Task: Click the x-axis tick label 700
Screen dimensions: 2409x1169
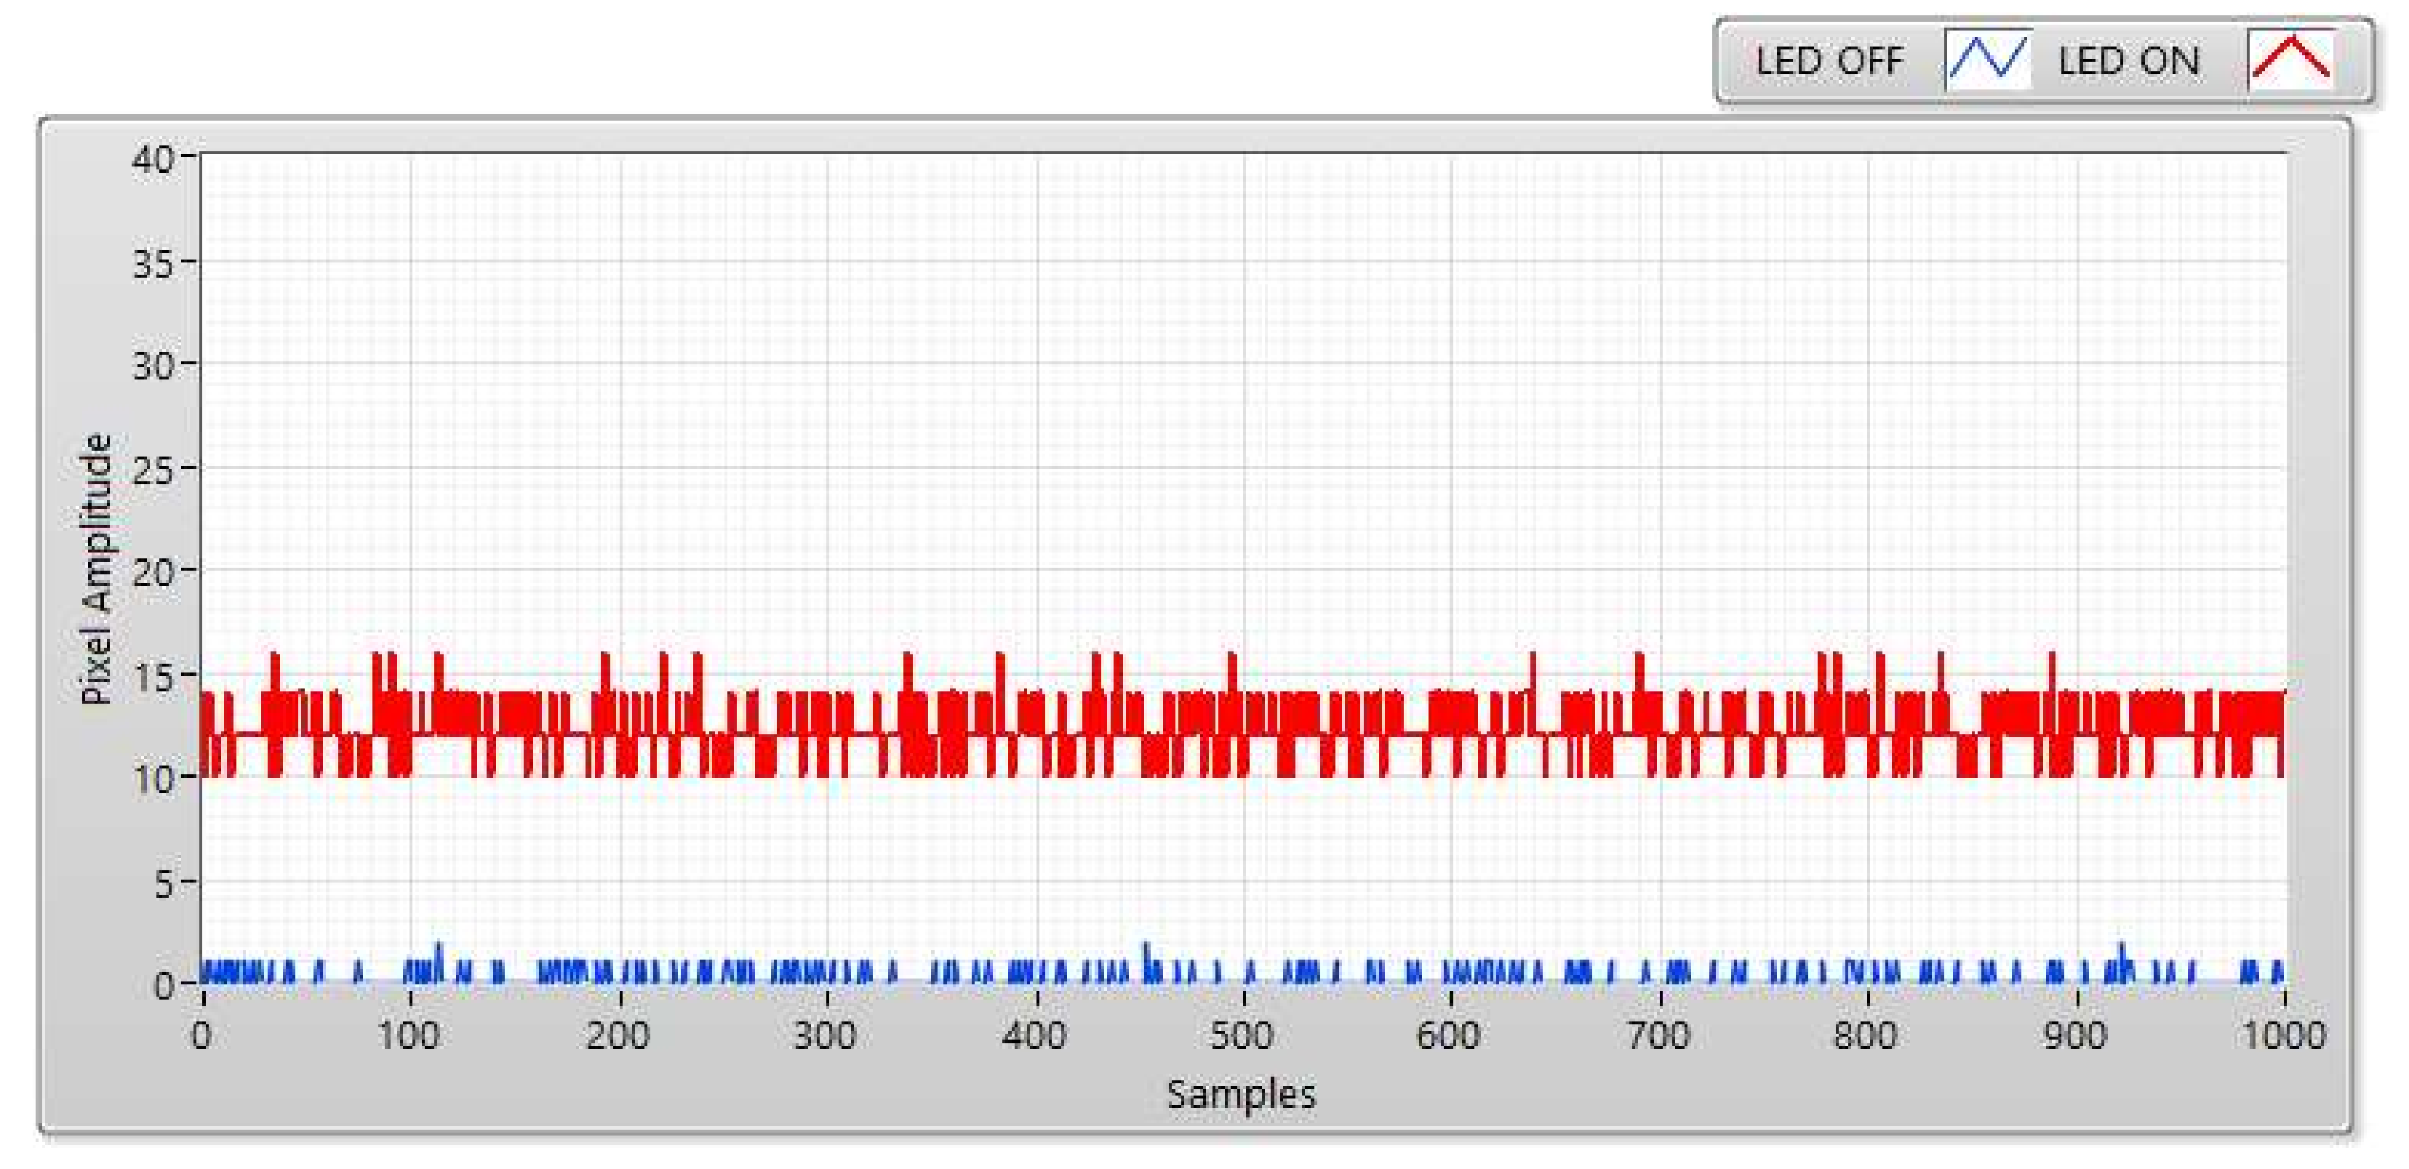Action: pos(1658,1035)
